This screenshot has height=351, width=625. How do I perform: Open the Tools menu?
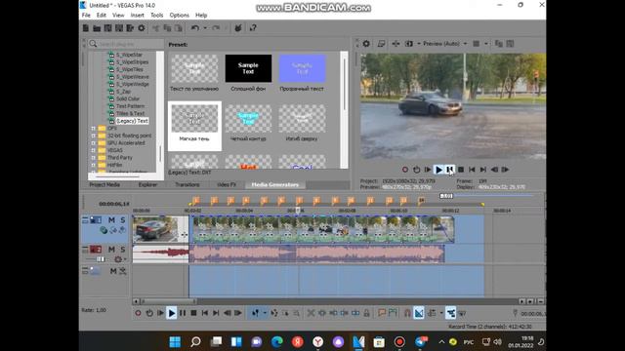pos(156,16)
